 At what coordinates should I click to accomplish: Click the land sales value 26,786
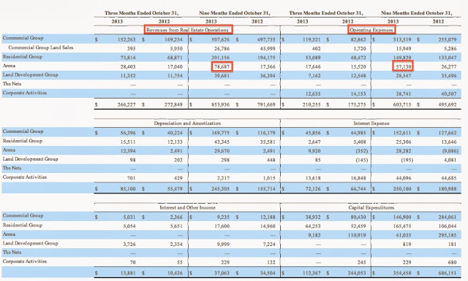tap(222, 48)
